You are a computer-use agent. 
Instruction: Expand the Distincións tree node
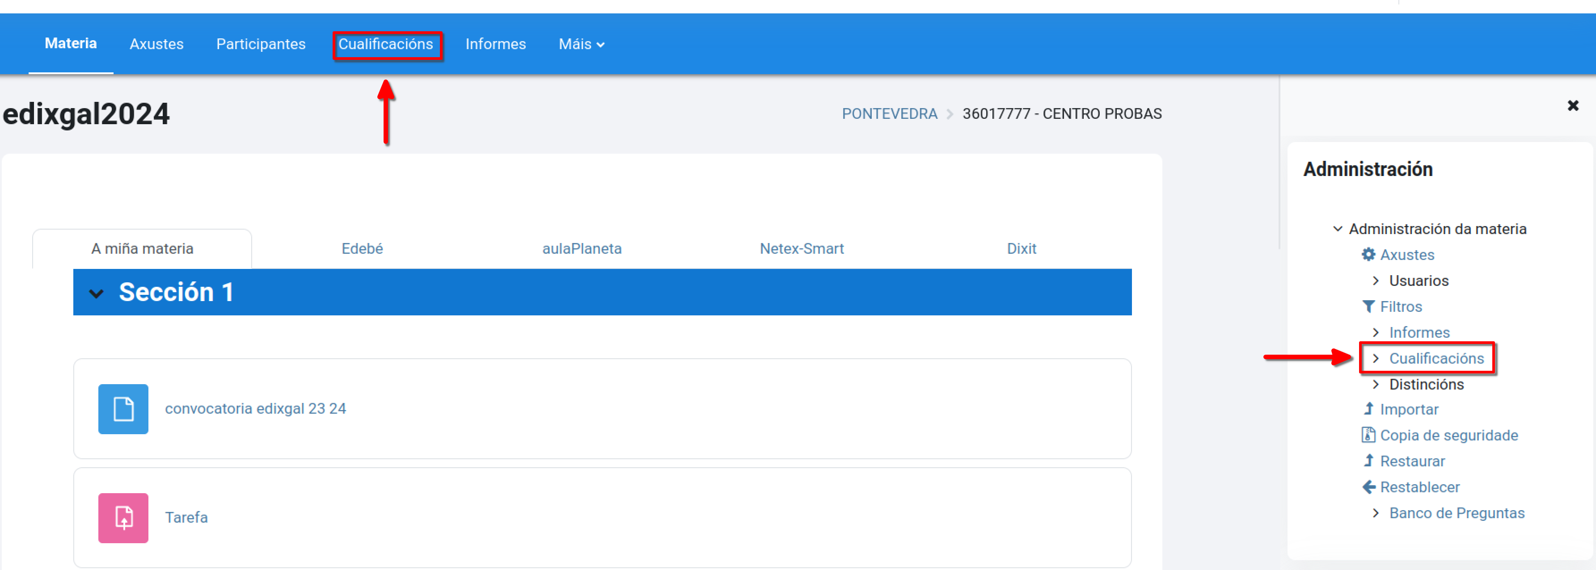tap(1376, 384)
